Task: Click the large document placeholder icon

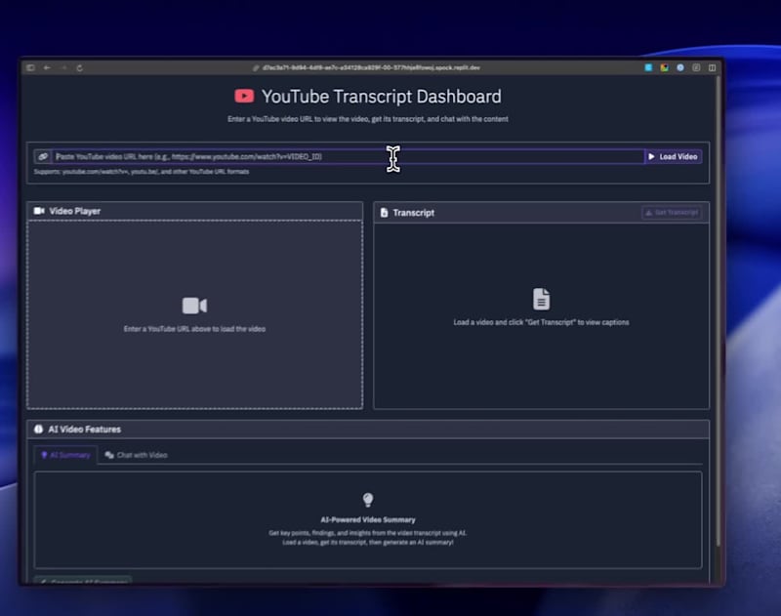Action: (542, 299)
